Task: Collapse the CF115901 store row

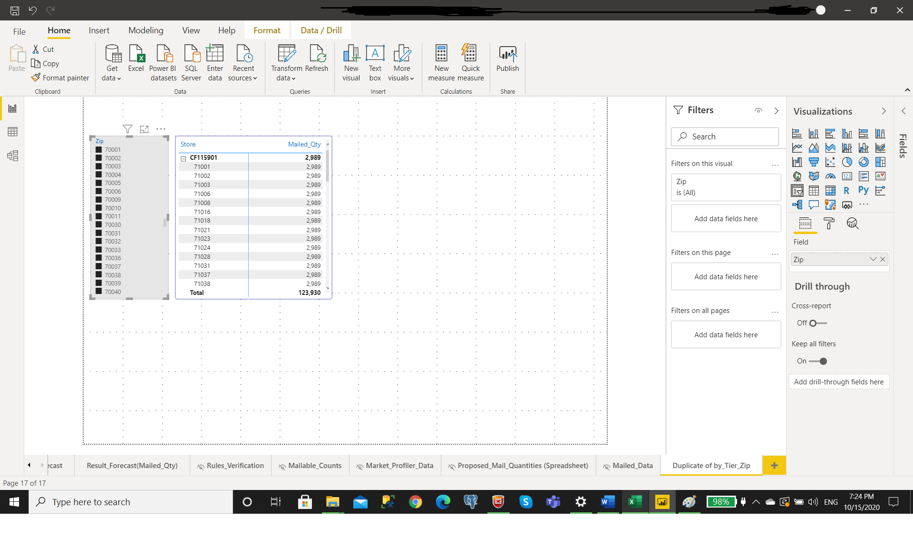Action: click(x=184, y=158)
